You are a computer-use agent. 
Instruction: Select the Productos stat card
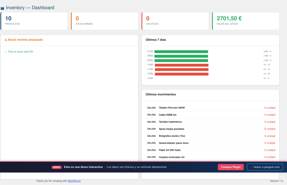pos(34,21)
